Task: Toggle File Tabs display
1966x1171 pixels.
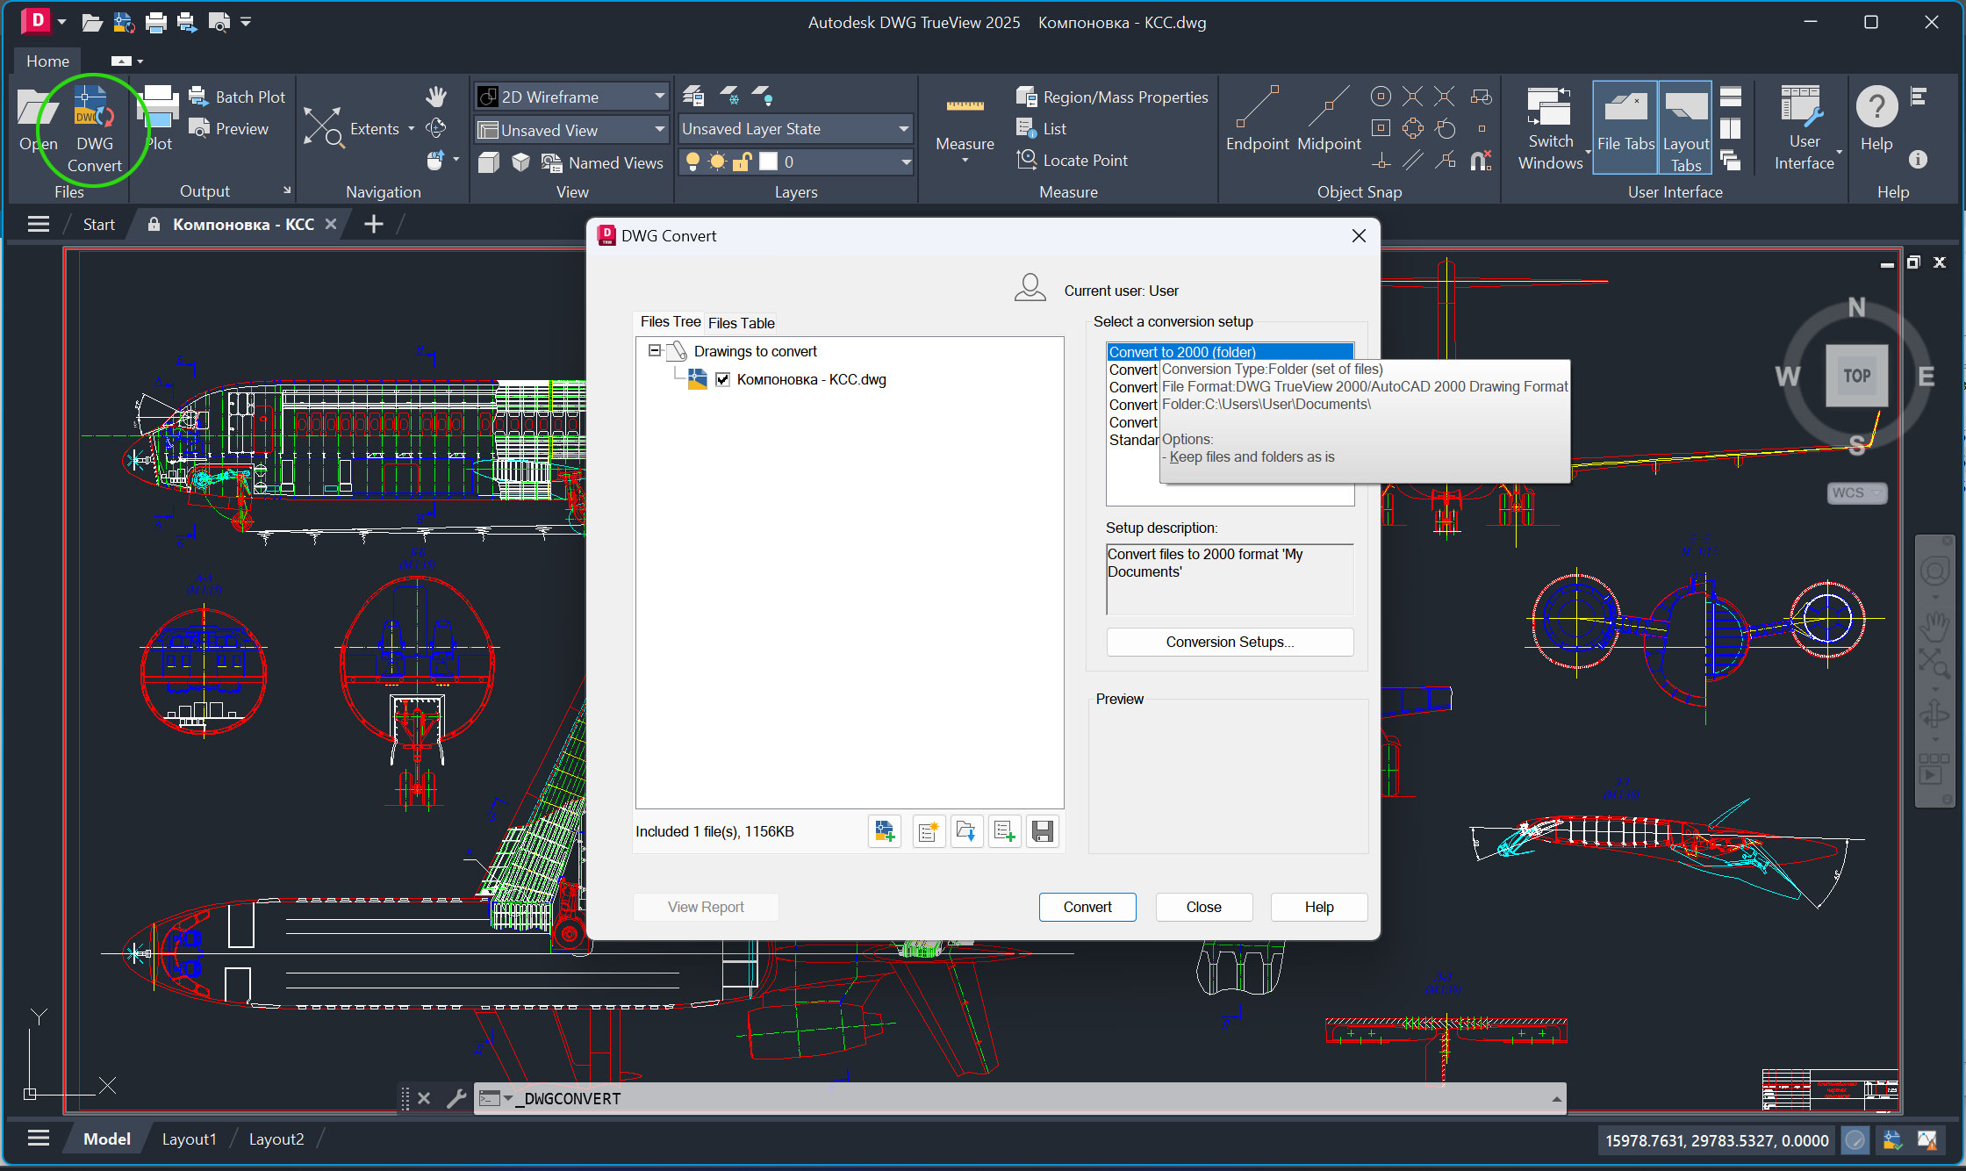Action: pos(1625,126)
